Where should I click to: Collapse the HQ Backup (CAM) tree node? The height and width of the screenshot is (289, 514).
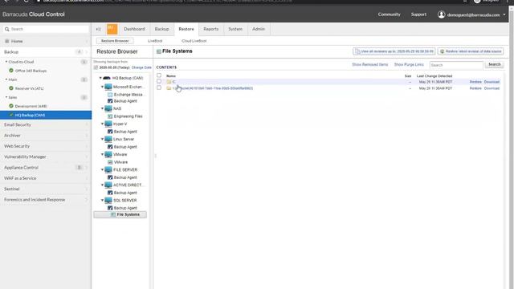tap(100, 78)
